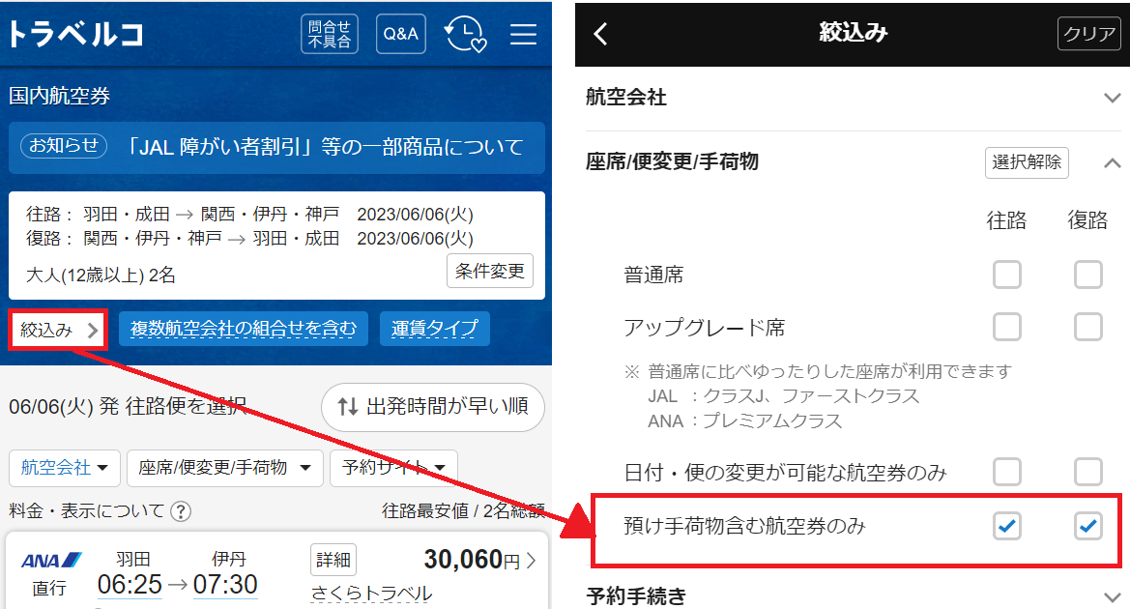1130x609 pixels.
Task: Open the browsing history favorites icon
Action: pos(465,35)
